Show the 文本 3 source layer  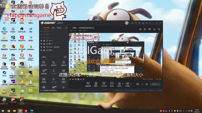click(x=41, y=31)
